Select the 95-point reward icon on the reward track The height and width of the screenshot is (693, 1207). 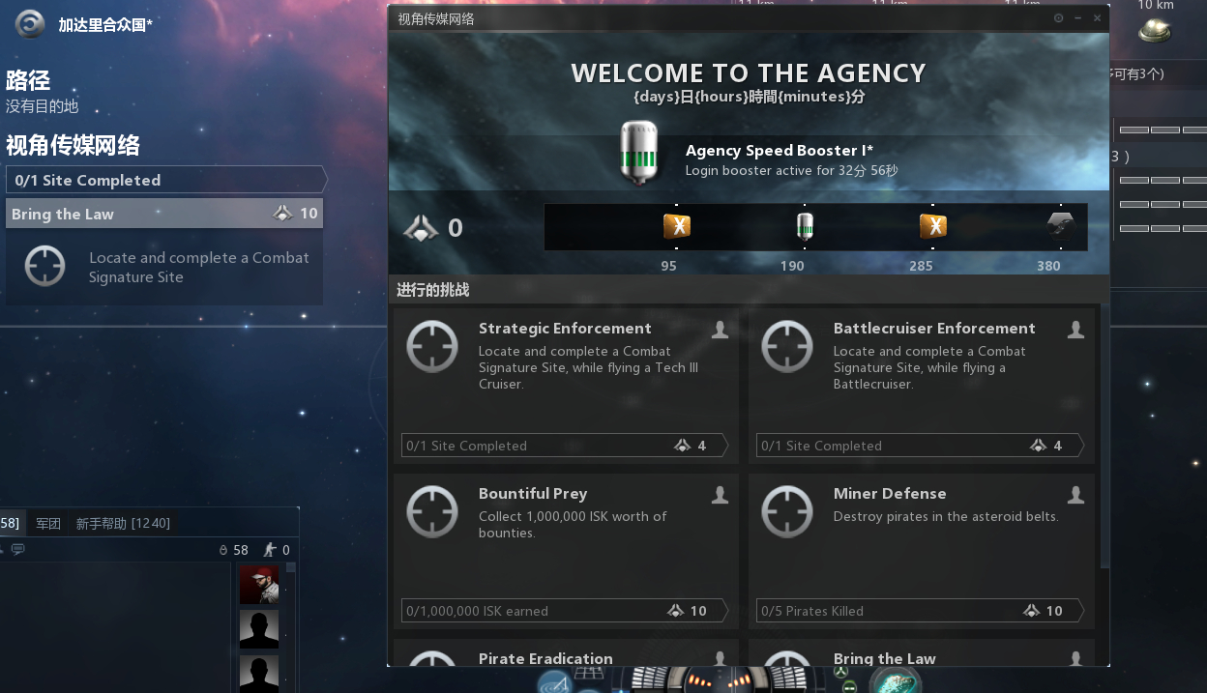(x=676, y=226)
